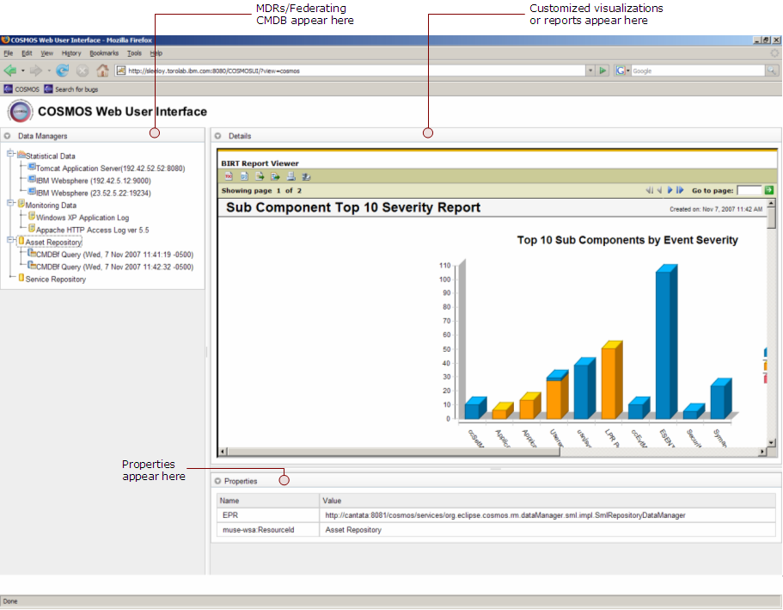This screenshot has width=783, height=610.
Task: Open the search engine selector dropdown
Action: (627, 71)
